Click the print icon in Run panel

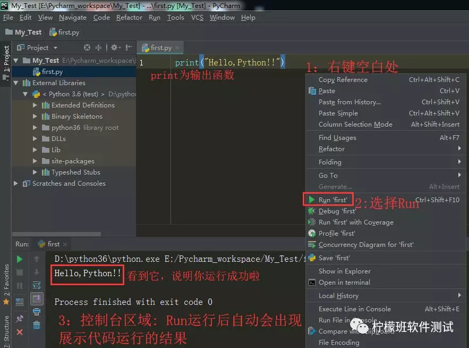[x=37, y=312]
